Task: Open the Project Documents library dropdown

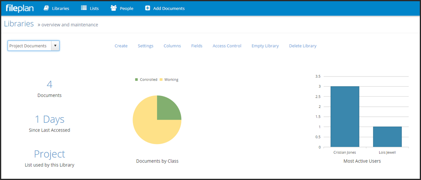Action: pos(33,46)
